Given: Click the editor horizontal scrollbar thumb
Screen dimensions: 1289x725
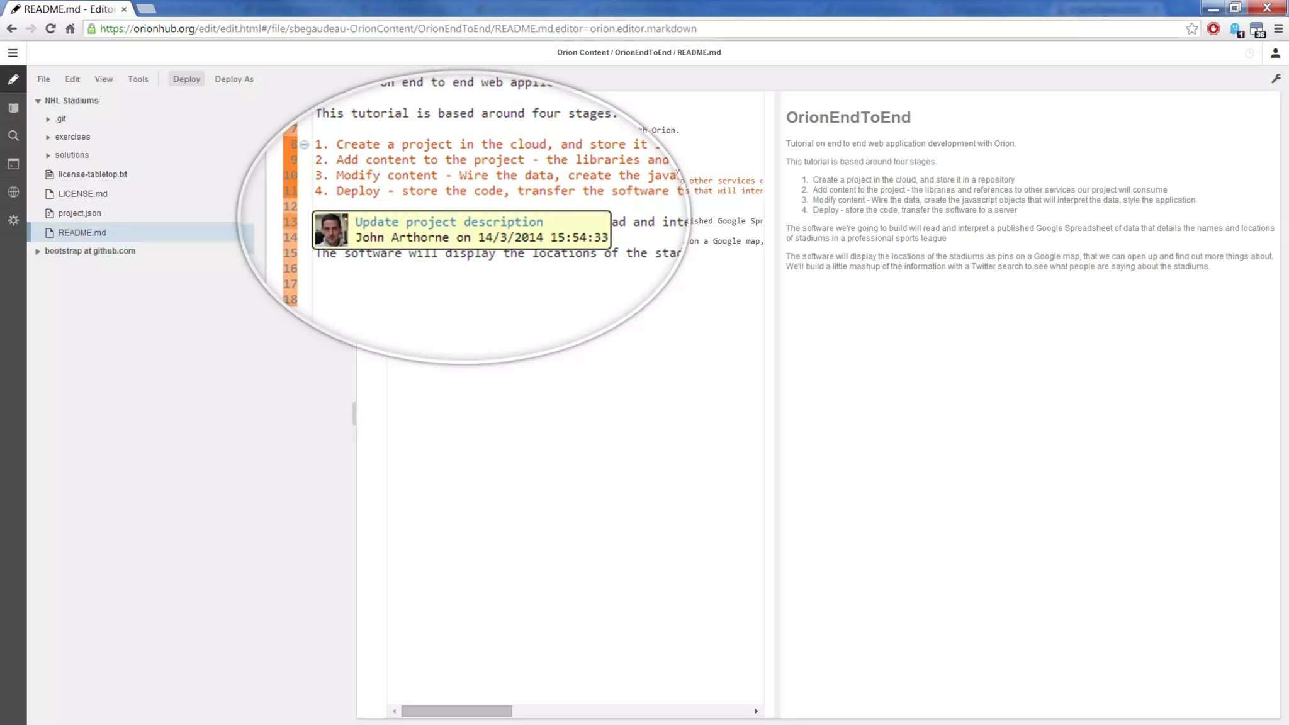Looking at the screenshot, I should 456,711.
